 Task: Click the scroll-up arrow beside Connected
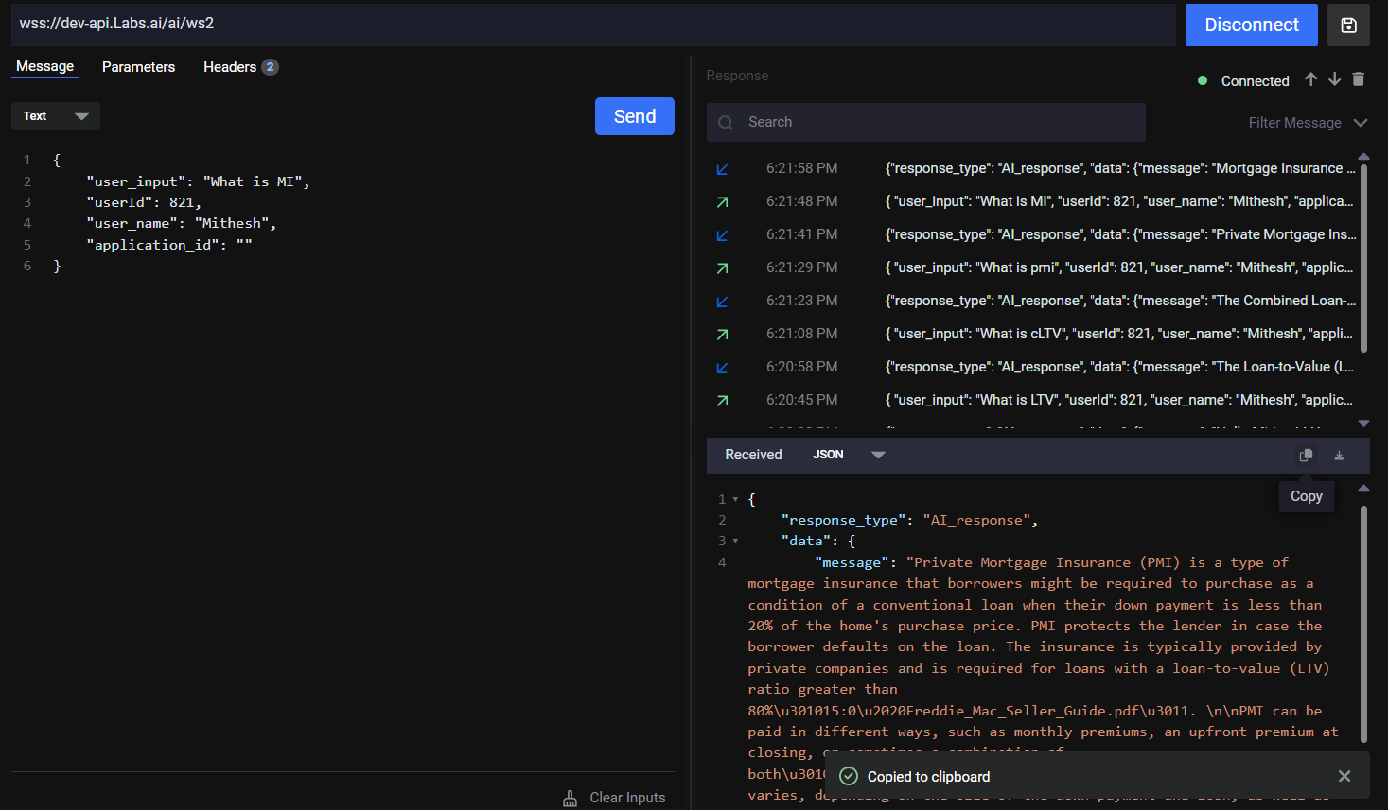[1310, 79]
